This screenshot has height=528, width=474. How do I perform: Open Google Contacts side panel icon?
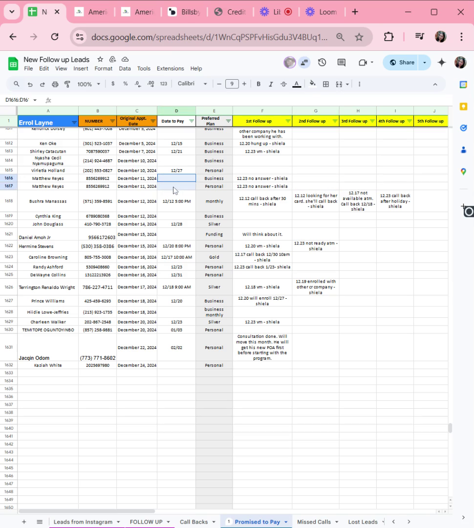(463, 150)
